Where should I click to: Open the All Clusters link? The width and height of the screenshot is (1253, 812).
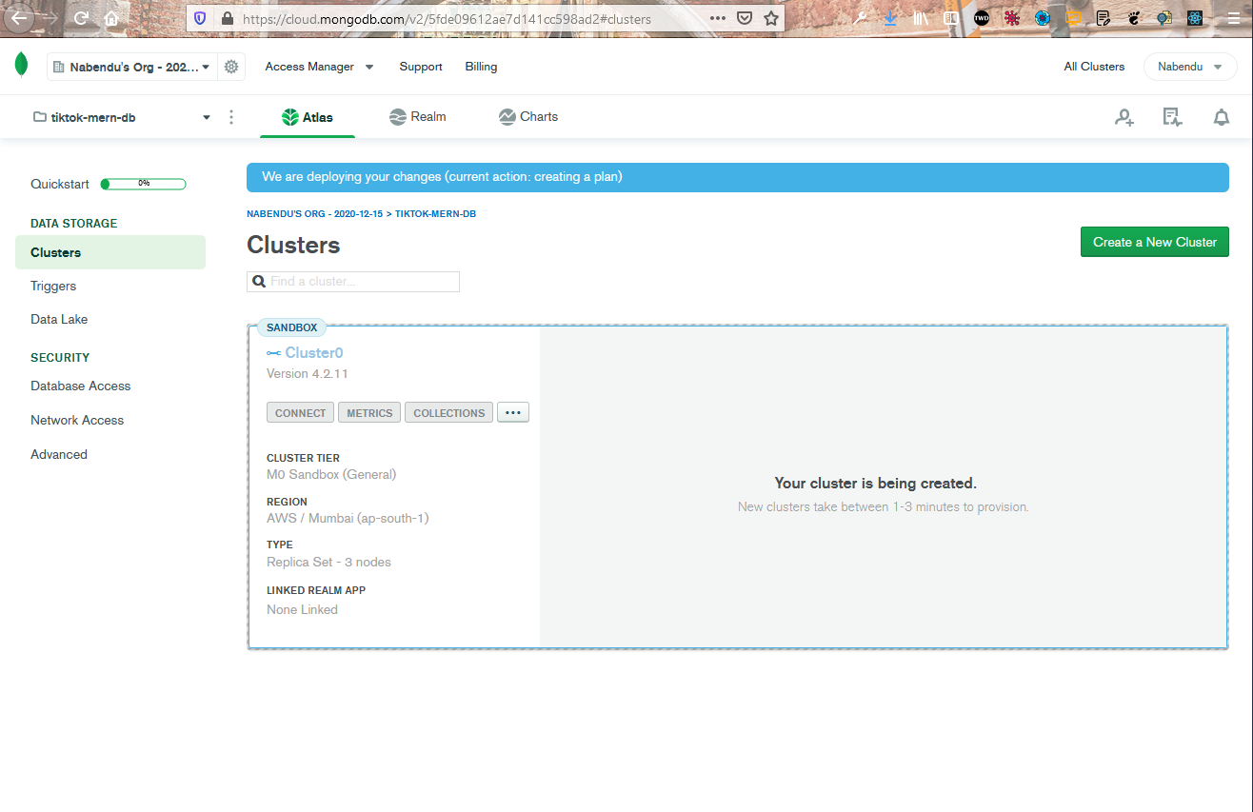pyautogui.click(x=1094, y=67)
